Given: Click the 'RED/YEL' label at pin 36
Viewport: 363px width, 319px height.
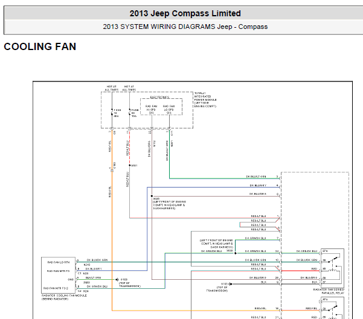Looking at the screenshot, I should coord(260,308).
